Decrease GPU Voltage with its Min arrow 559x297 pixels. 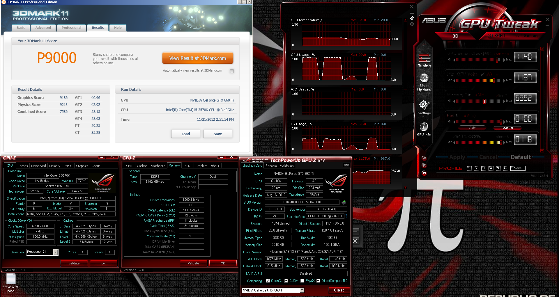coord(454,81)
